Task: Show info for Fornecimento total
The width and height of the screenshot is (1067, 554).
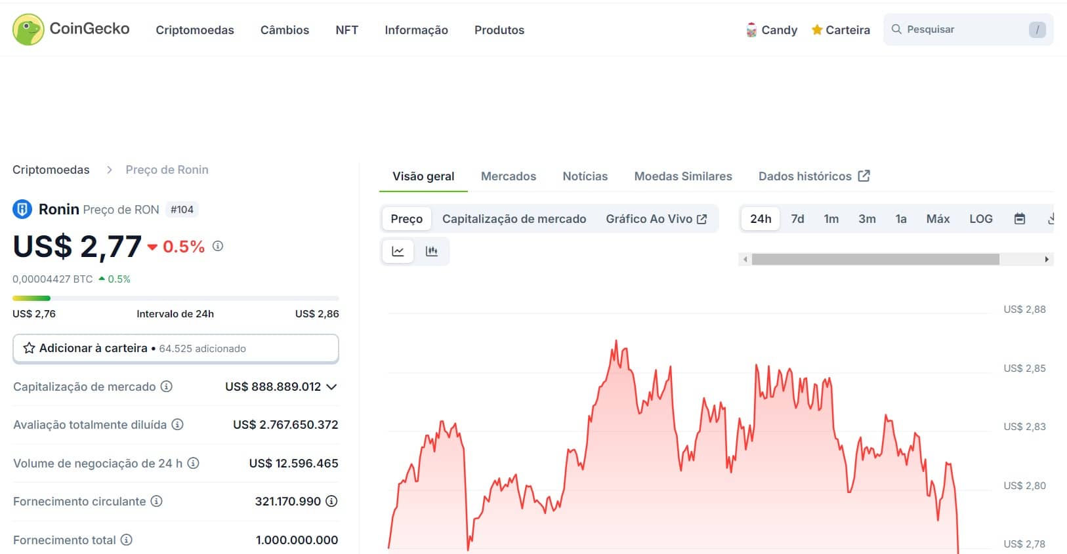Action: pyautogui.click(x=126, y=540)
